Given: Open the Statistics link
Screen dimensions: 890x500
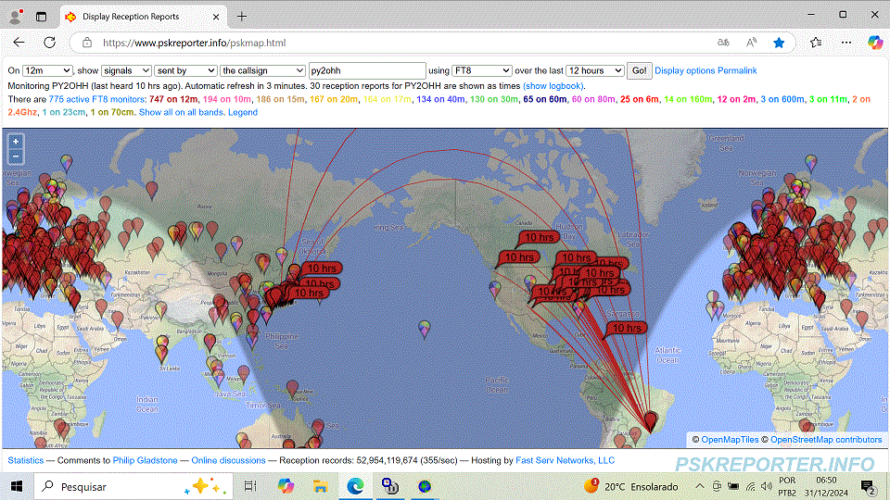Looking at the screenshot, I should click(26, 460).
